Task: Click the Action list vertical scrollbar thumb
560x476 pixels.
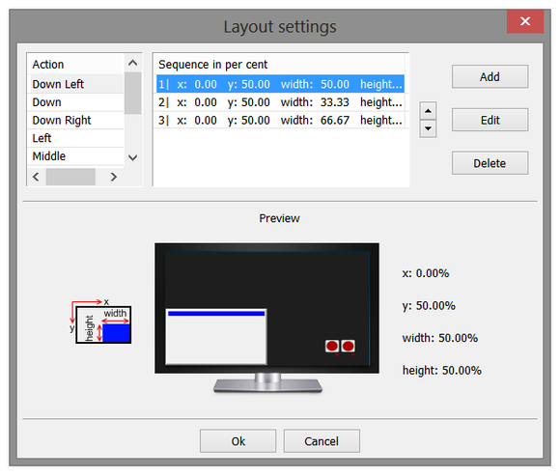Action: 133,94
